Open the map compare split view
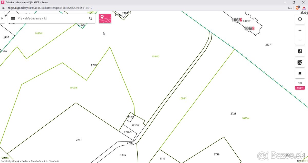Screen dimensions: 308x163 [x=300, y=51]
